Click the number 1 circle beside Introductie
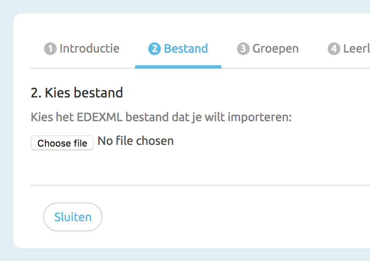The width and height of the screenshot is (370, 261). [50, 49]
